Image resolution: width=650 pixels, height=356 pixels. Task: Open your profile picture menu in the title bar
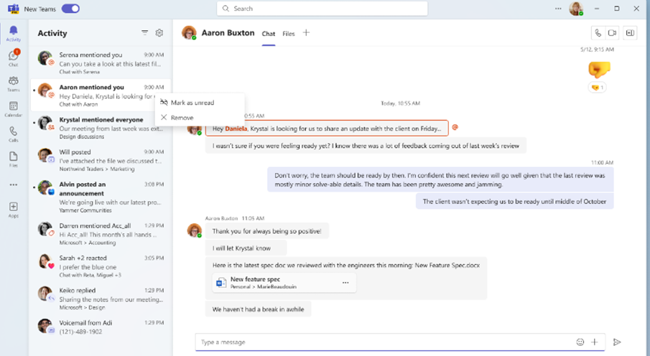coord(576,9)
